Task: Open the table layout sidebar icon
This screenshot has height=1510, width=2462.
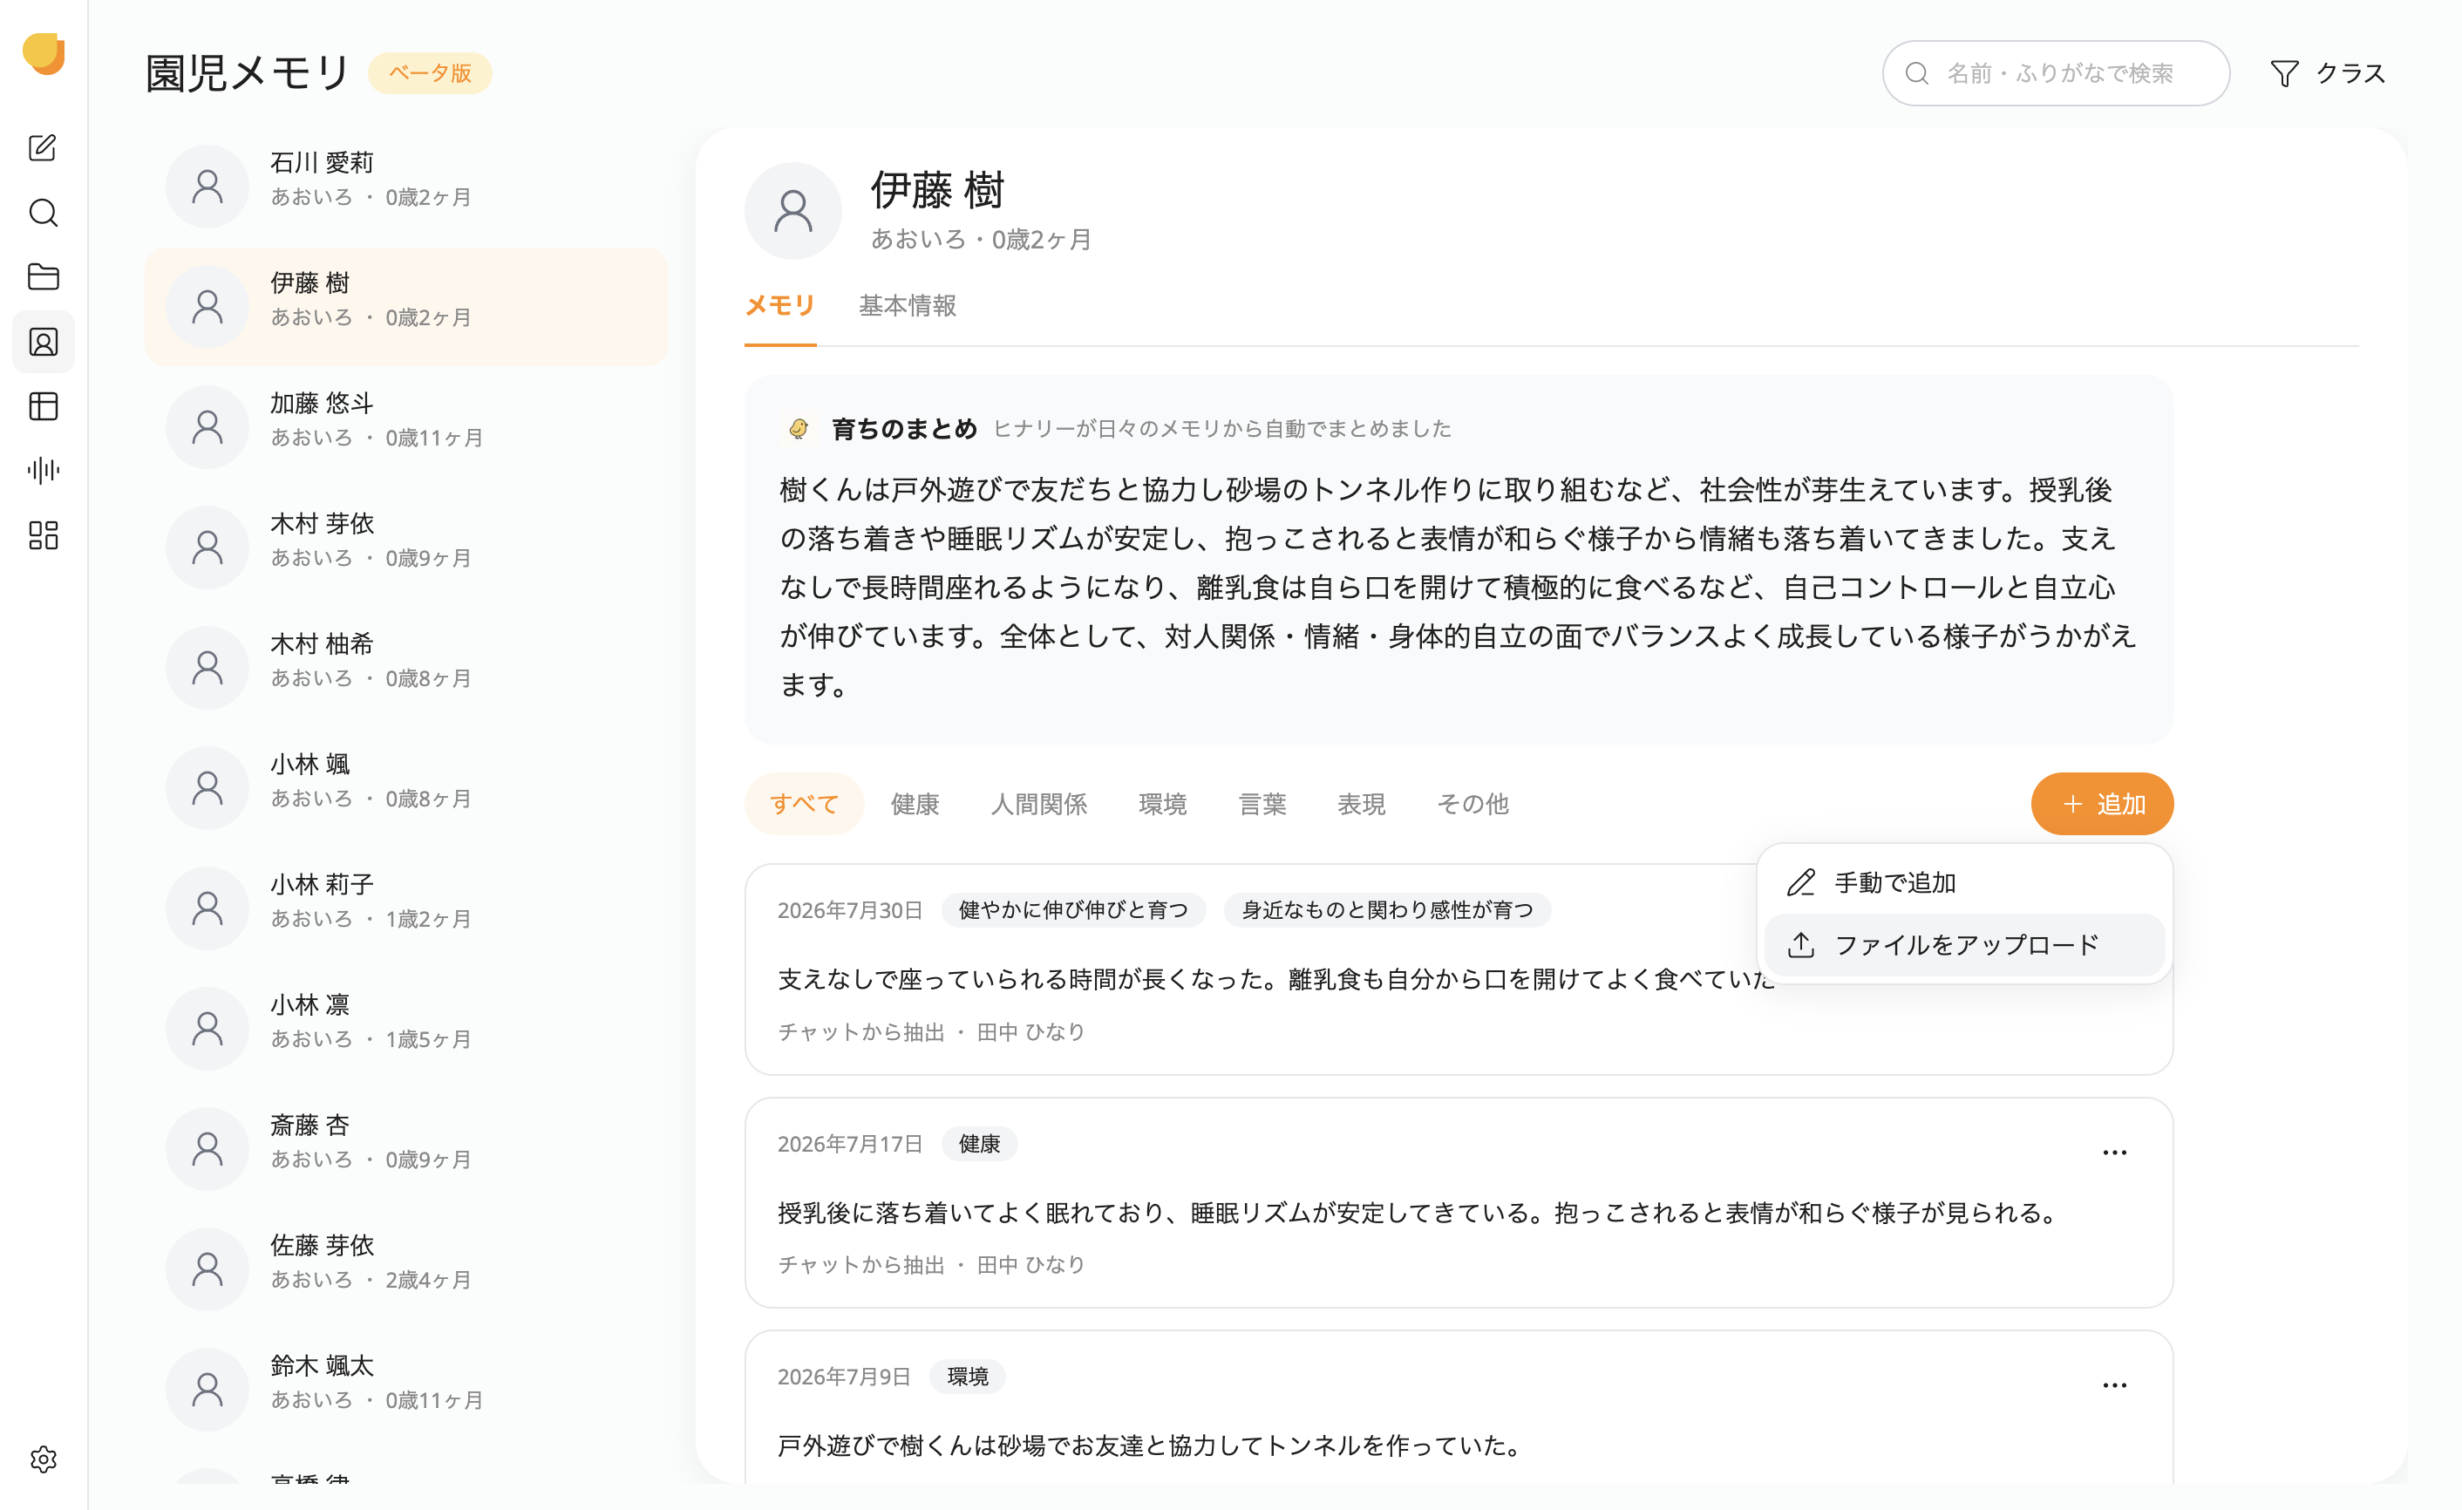Action: 43,405
